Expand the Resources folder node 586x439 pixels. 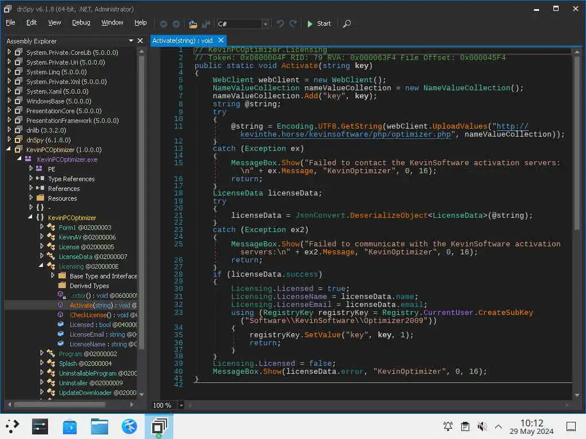(31, 197)
